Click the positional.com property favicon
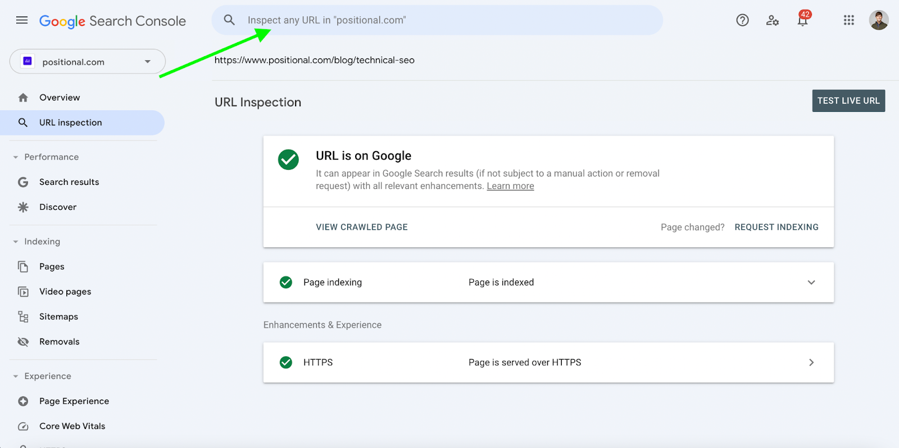Viewport: 899px width, 448px height. [28, 61]
